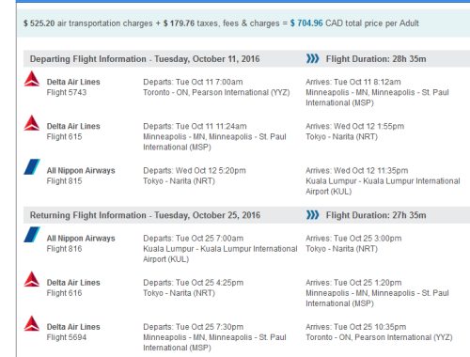Click the Toronto Pearson International (YYZ) departure text

click(x=216, y=92)
